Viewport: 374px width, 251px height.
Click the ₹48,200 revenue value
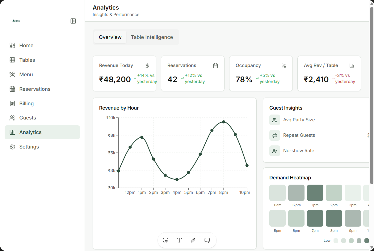click(x=115, y=79)
